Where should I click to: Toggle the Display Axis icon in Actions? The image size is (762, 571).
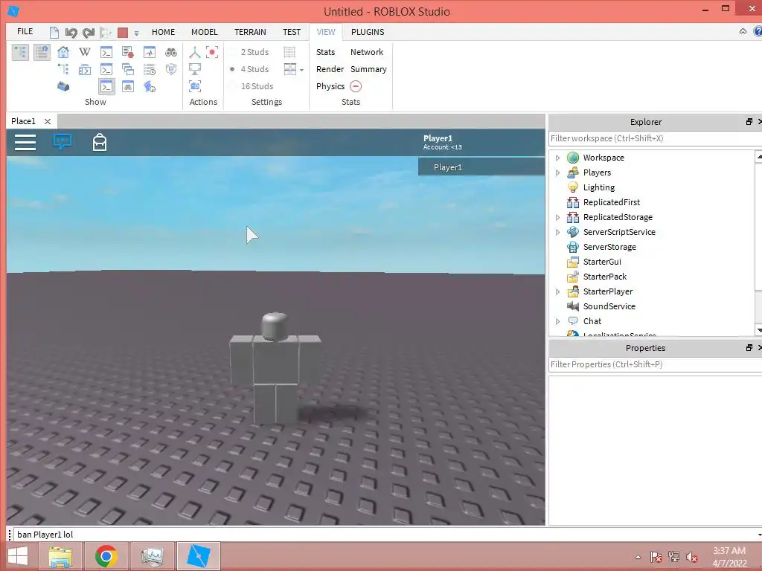(195, 52)
